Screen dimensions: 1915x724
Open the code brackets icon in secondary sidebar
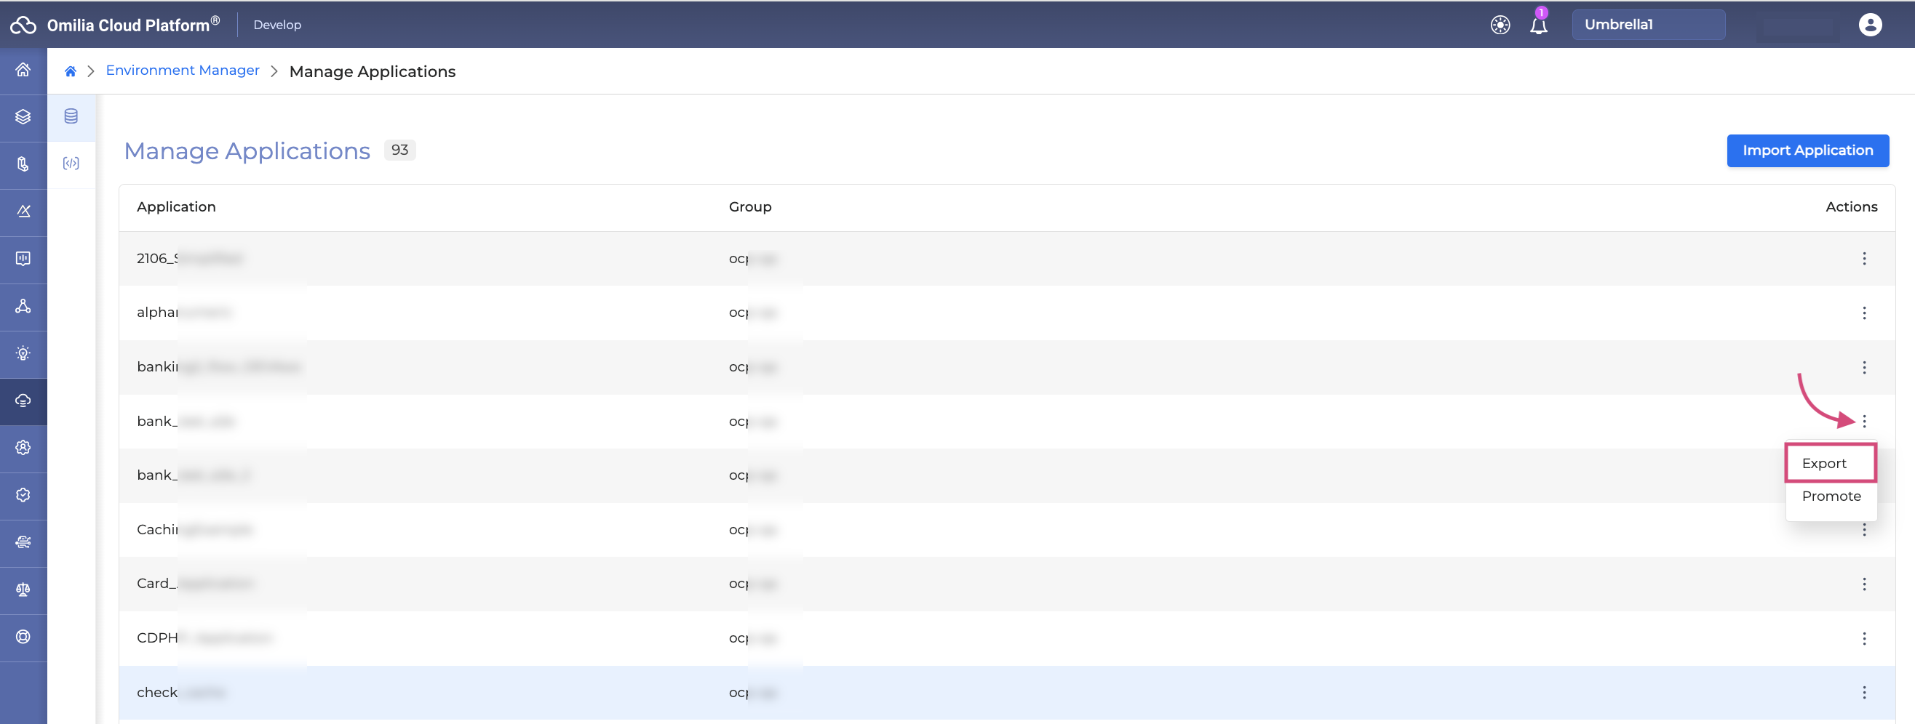point(71,164)
